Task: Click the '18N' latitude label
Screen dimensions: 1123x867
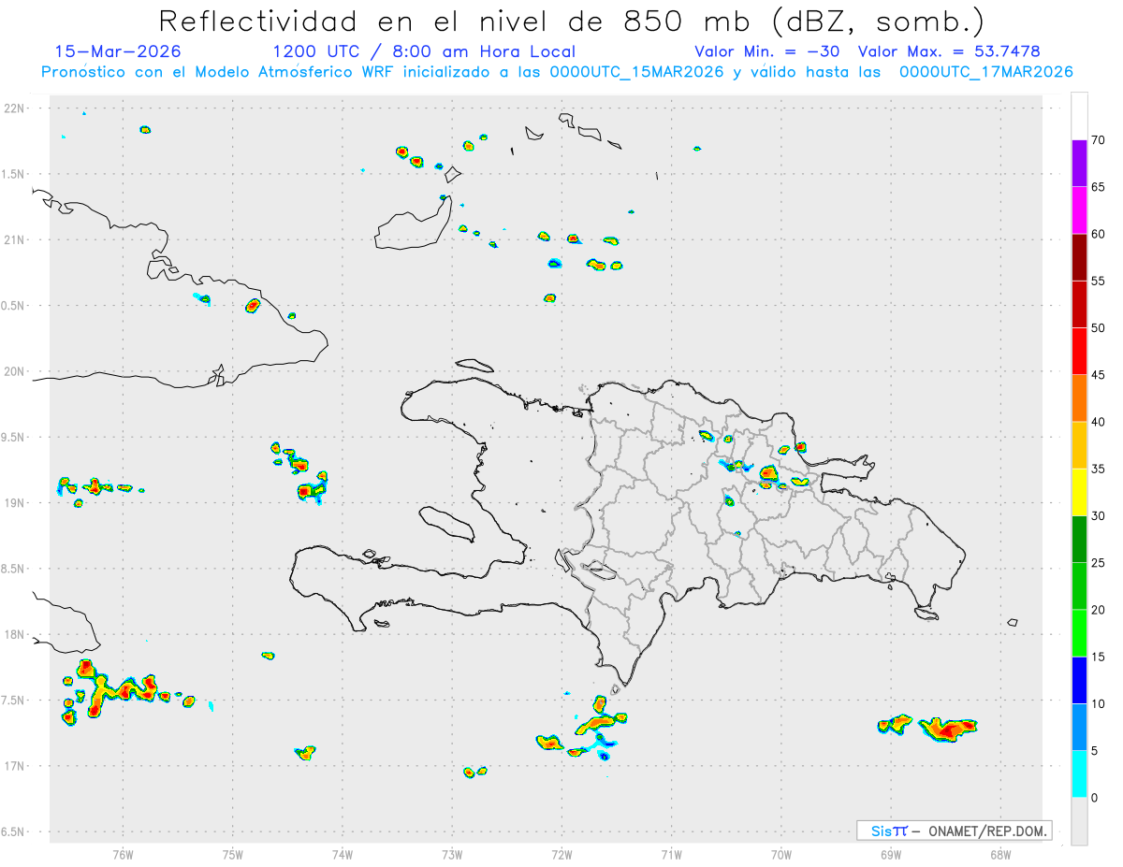Action: [16, 635]
